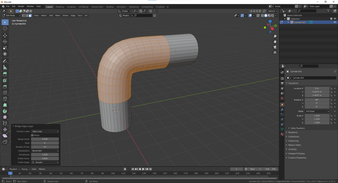
Task: Activate the Rotate tool
Action: [5, 42]
